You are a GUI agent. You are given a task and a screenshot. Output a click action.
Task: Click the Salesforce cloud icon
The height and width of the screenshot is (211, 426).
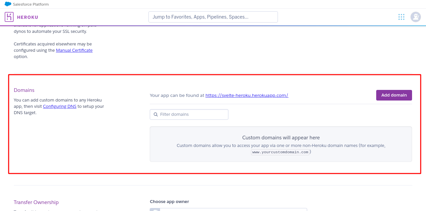8,4
